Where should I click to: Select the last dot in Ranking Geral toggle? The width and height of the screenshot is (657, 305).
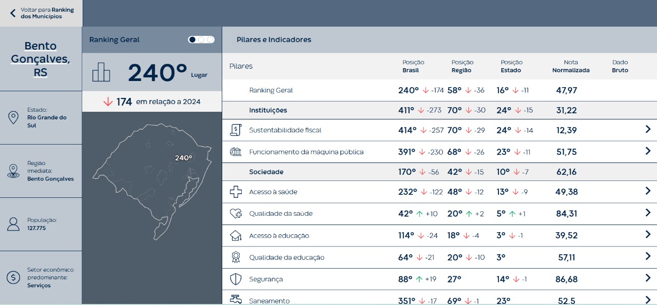[x=210, y=39]
